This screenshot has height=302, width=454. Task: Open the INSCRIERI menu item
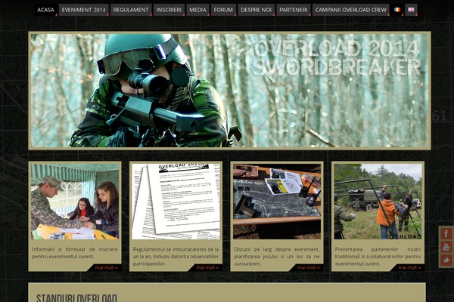pos(169,10)
